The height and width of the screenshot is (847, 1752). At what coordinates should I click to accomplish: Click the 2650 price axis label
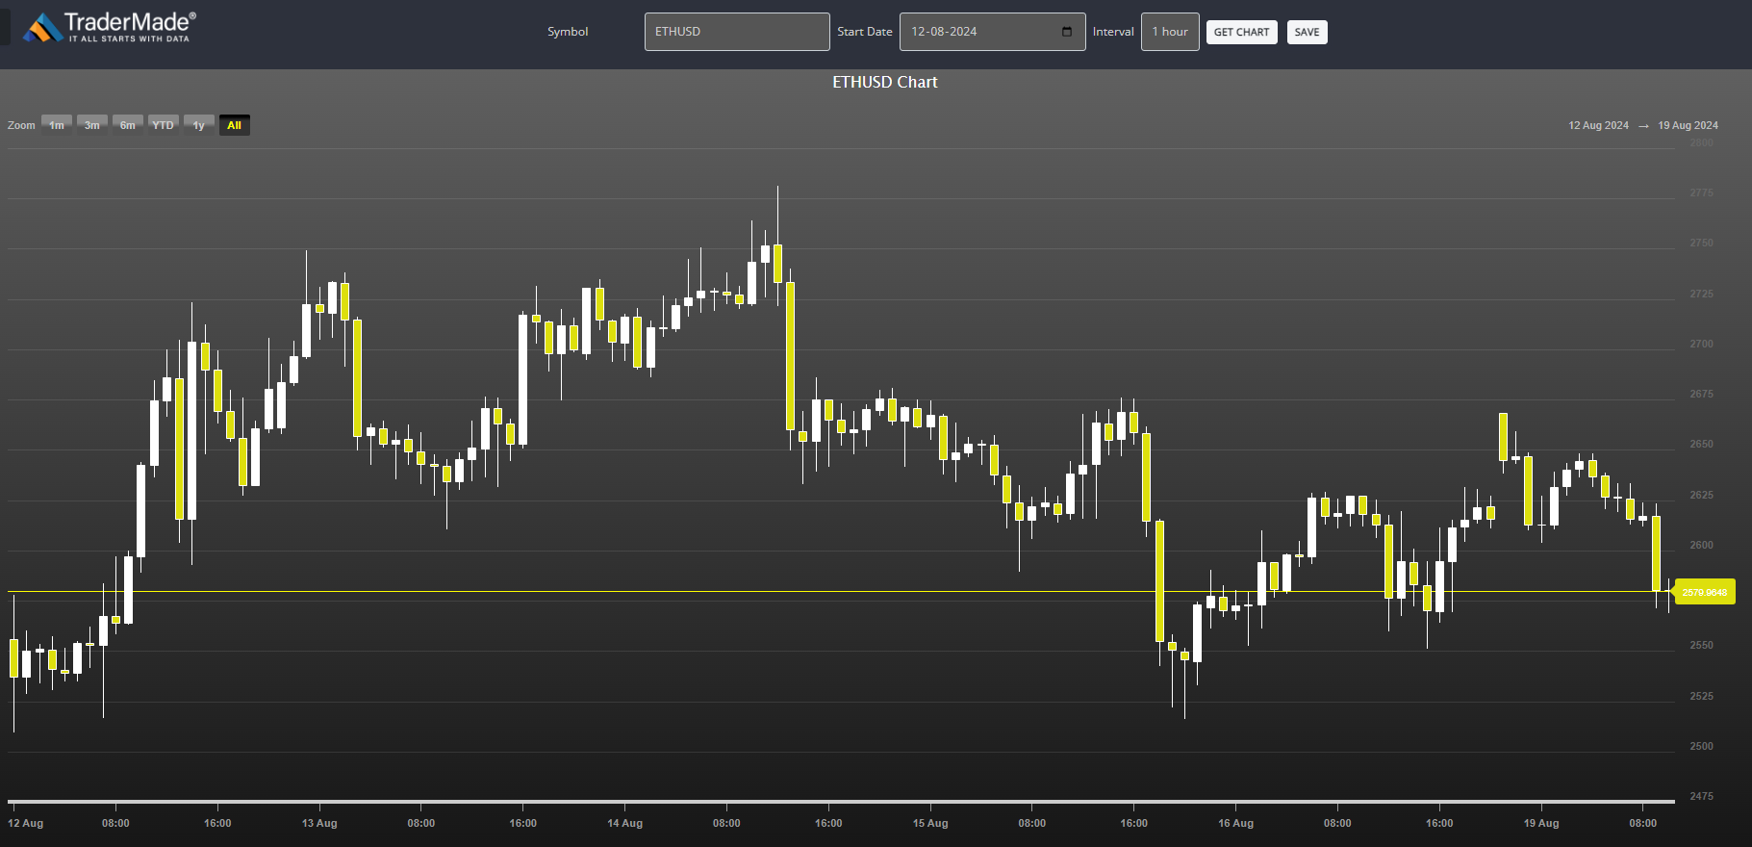click(x=1701, y=445)
